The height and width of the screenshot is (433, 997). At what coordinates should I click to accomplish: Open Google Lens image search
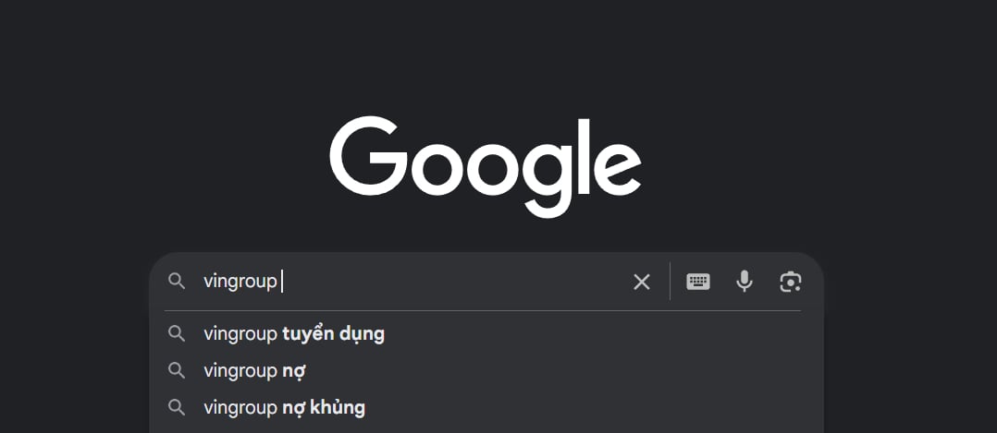click(791, 282)
